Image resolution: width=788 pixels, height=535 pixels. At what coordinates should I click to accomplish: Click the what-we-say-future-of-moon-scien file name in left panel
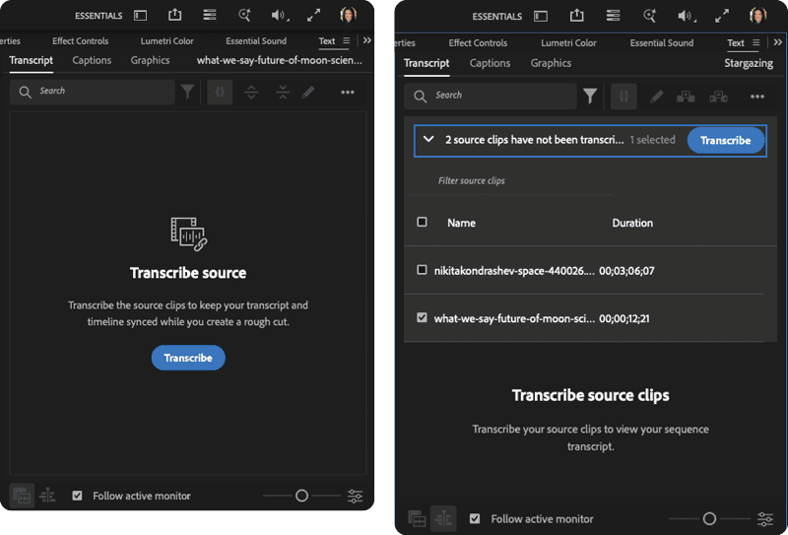coord(280,60)
